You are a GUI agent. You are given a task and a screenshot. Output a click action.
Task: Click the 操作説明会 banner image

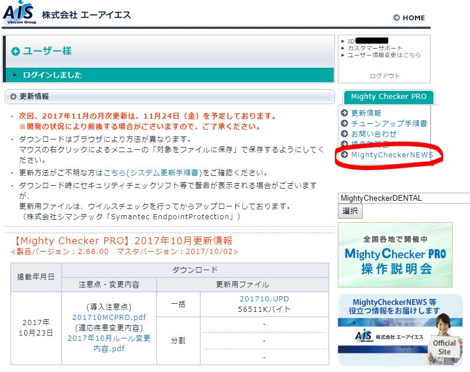tap(395, 255)
